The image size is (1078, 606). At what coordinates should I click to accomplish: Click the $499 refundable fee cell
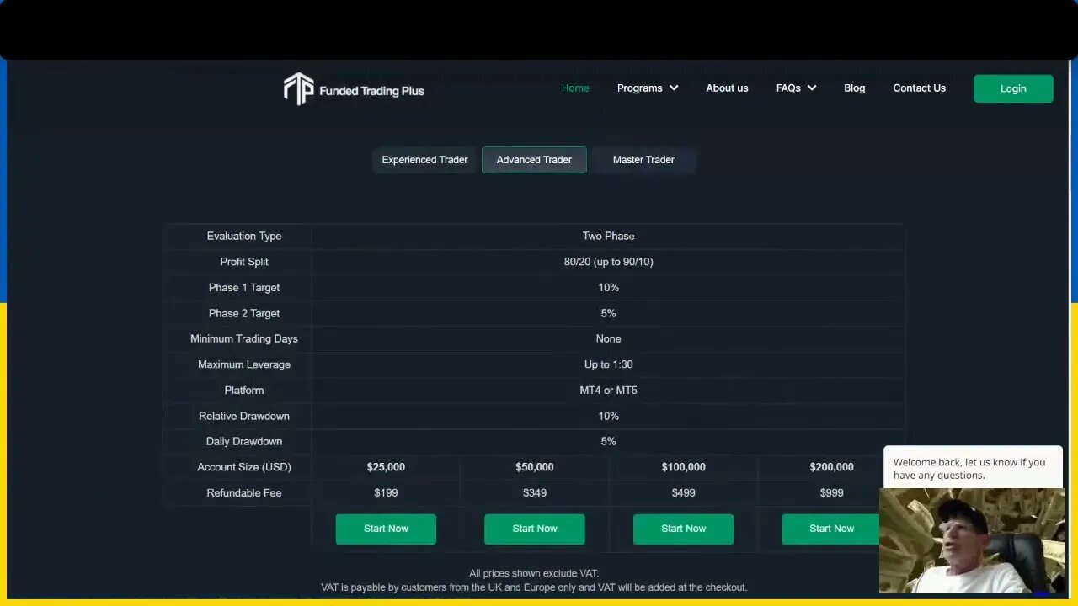(x=683, y=493)
